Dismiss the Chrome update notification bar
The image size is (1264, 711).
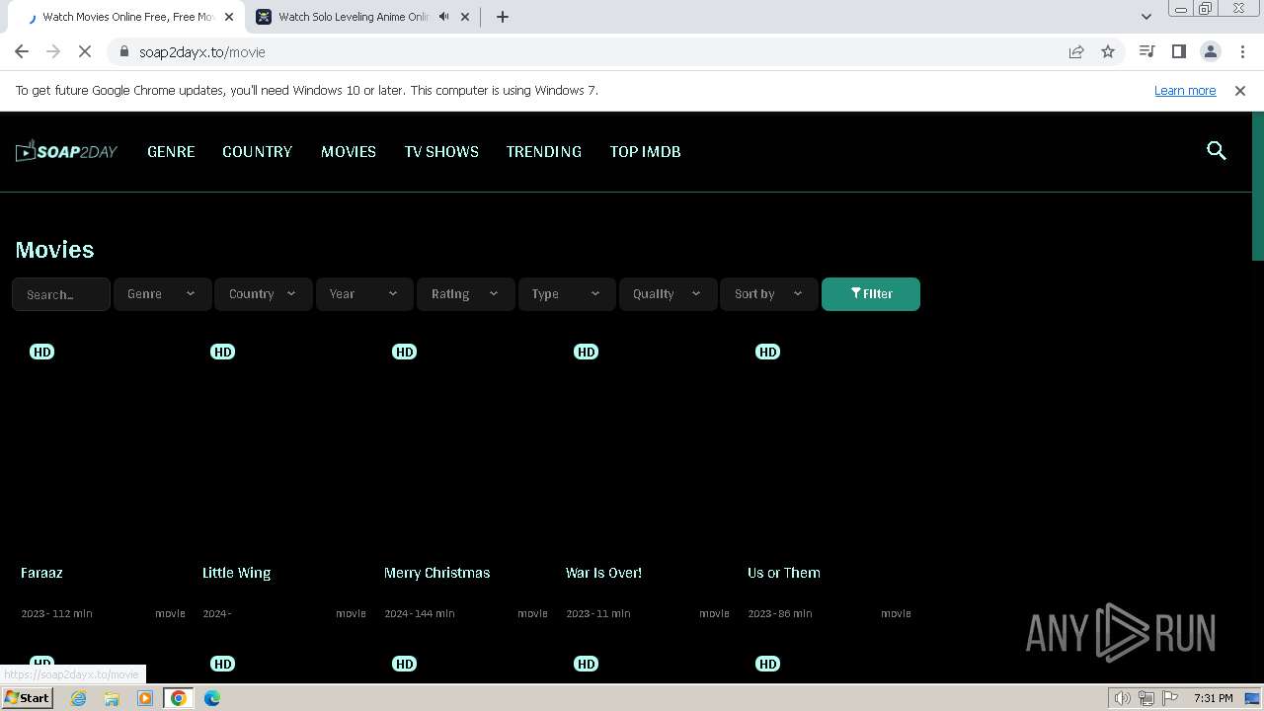pyautogui.click(x=1240, y=90)
